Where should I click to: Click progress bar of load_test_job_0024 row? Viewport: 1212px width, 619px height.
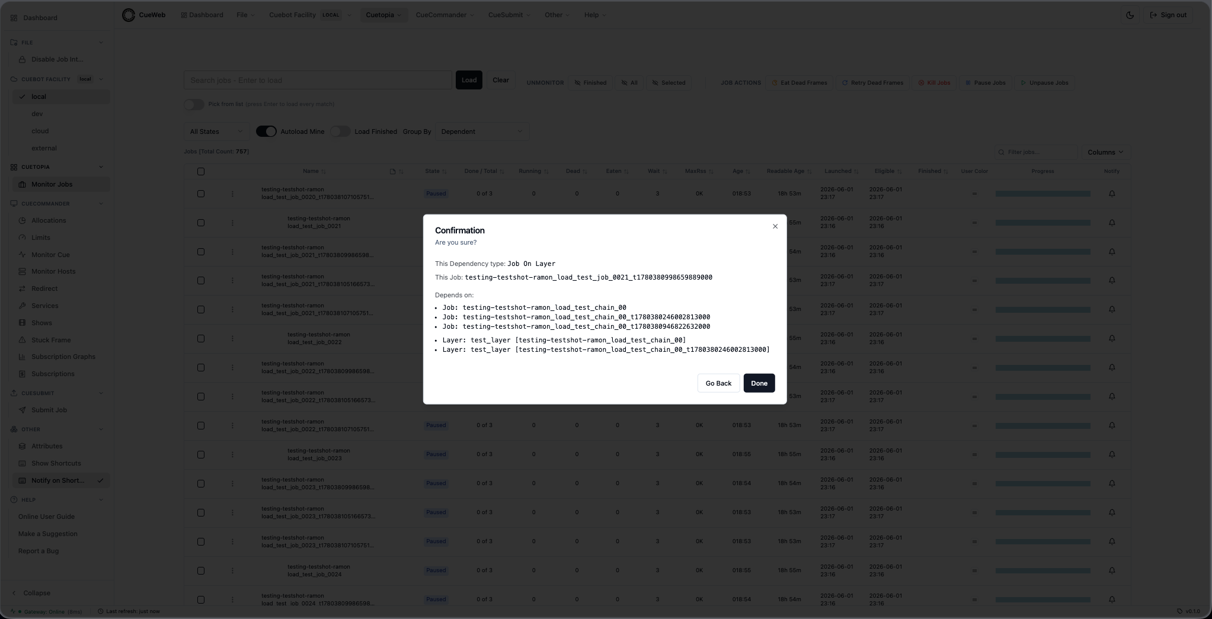click(x=1042, y=570)
